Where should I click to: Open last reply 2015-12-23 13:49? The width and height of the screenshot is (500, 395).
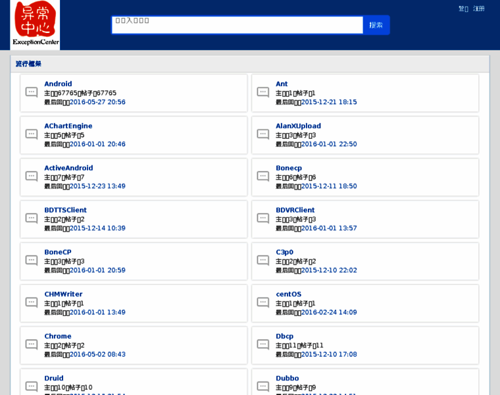(97, 186)
